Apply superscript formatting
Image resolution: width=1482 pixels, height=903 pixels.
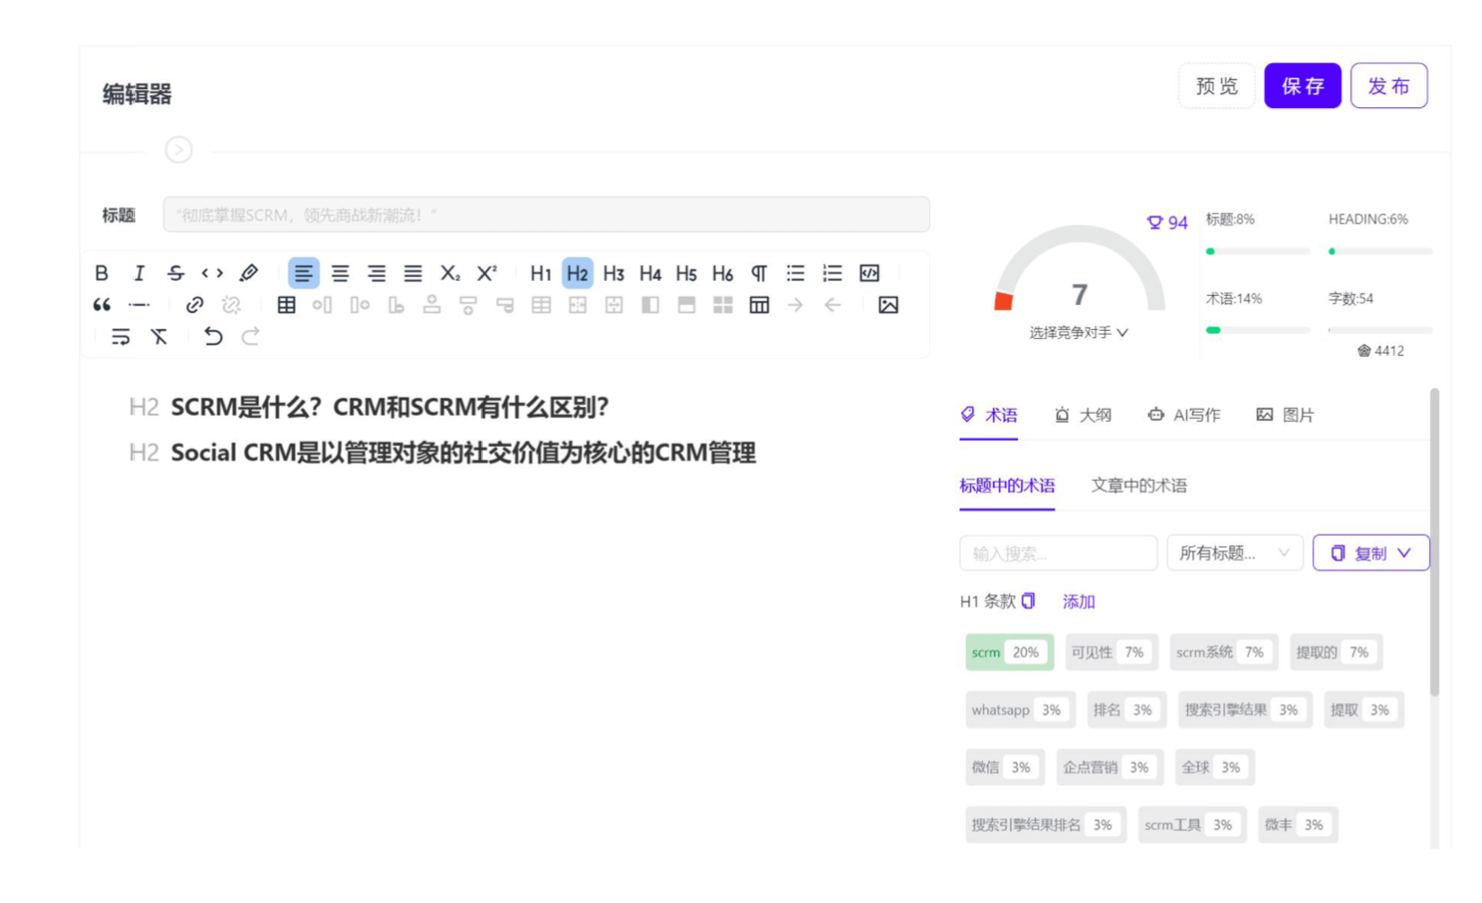coord(487,273)
